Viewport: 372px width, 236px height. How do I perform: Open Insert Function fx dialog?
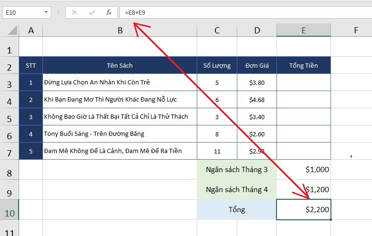tap(109, 12)
